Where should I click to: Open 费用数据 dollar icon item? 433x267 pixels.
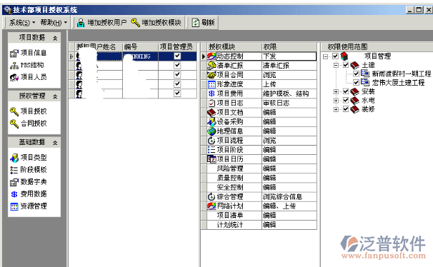point(14,194)
